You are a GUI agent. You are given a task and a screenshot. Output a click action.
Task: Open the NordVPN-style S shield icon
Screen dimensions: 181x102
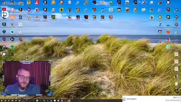click(4, 32)
